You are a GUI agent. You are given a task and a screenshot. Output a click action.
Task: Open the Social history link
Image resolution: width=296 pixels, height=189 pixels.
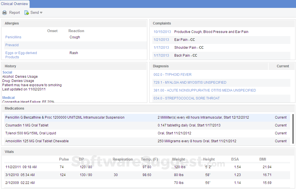click(7, 72)
